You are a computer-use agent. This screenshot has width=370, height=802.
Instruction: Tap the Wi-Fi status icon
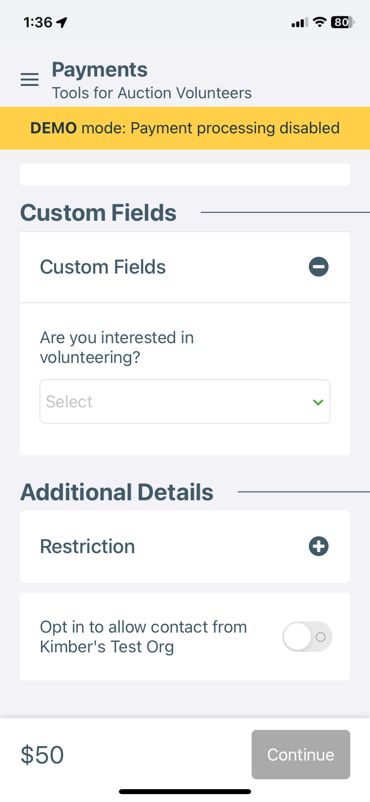click(x=320, y=22)
